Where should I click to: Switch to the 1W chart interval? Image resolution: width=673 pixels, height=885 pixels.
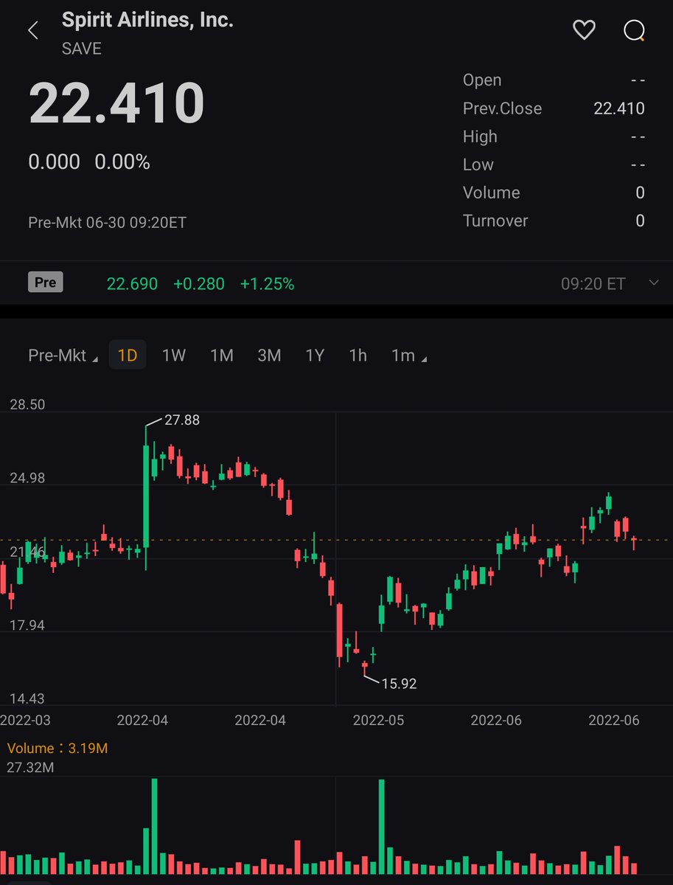pos(173,355)
